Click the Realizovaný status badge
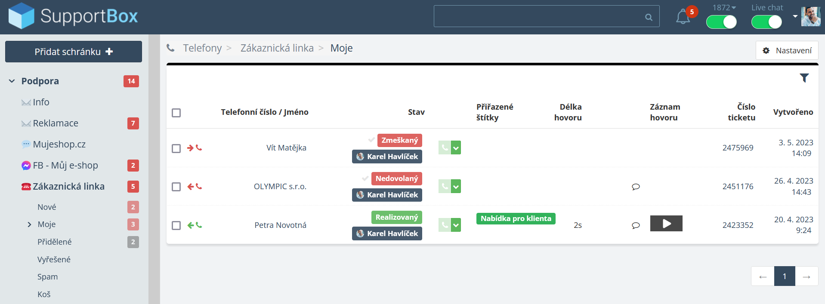This screenshot has height=304, width=825. click(x=397, y=217)
